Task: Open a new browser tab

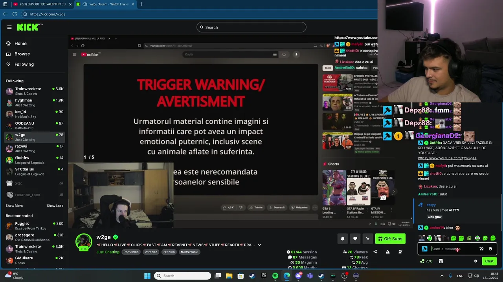Action: (x=141, y=4)
